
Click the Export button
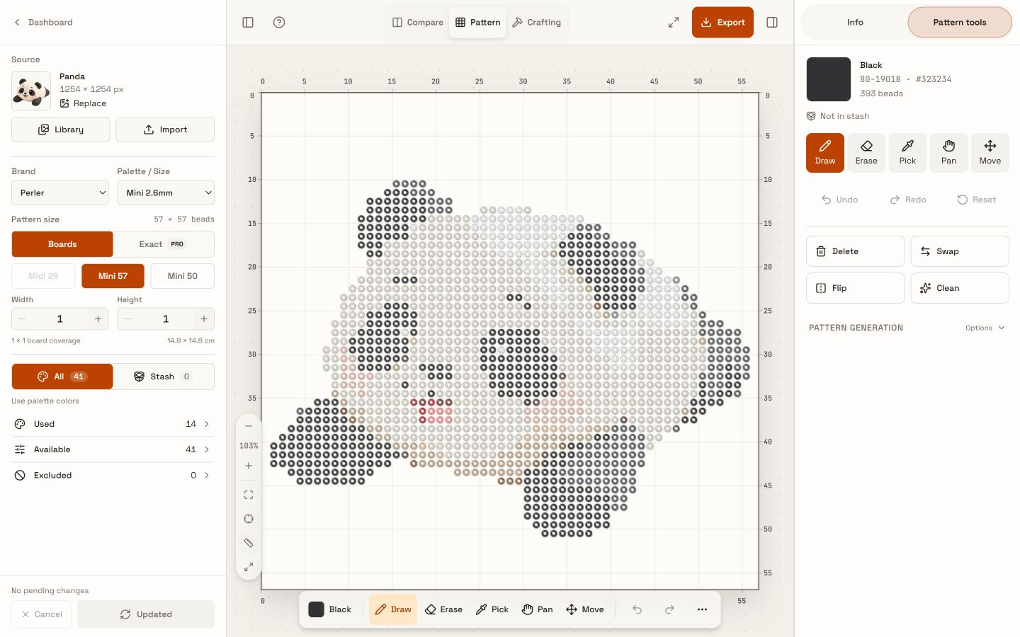[722, 23]
